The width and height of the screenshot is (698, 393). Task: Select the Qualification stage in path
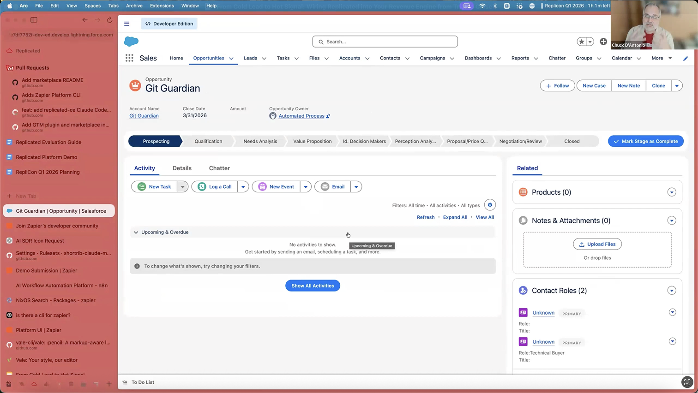pos(208,141)
